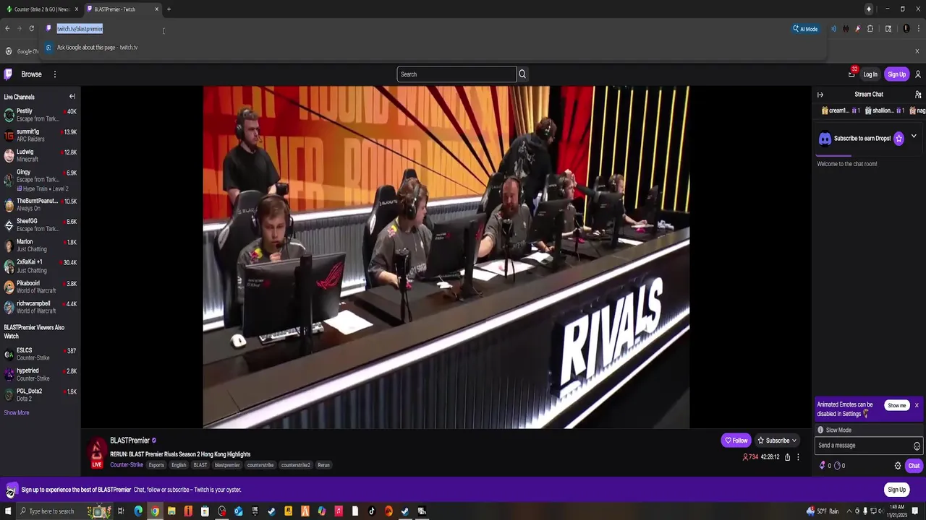
Task: Follow the BLASTPremier channel
Action: [x=736, y=441]
